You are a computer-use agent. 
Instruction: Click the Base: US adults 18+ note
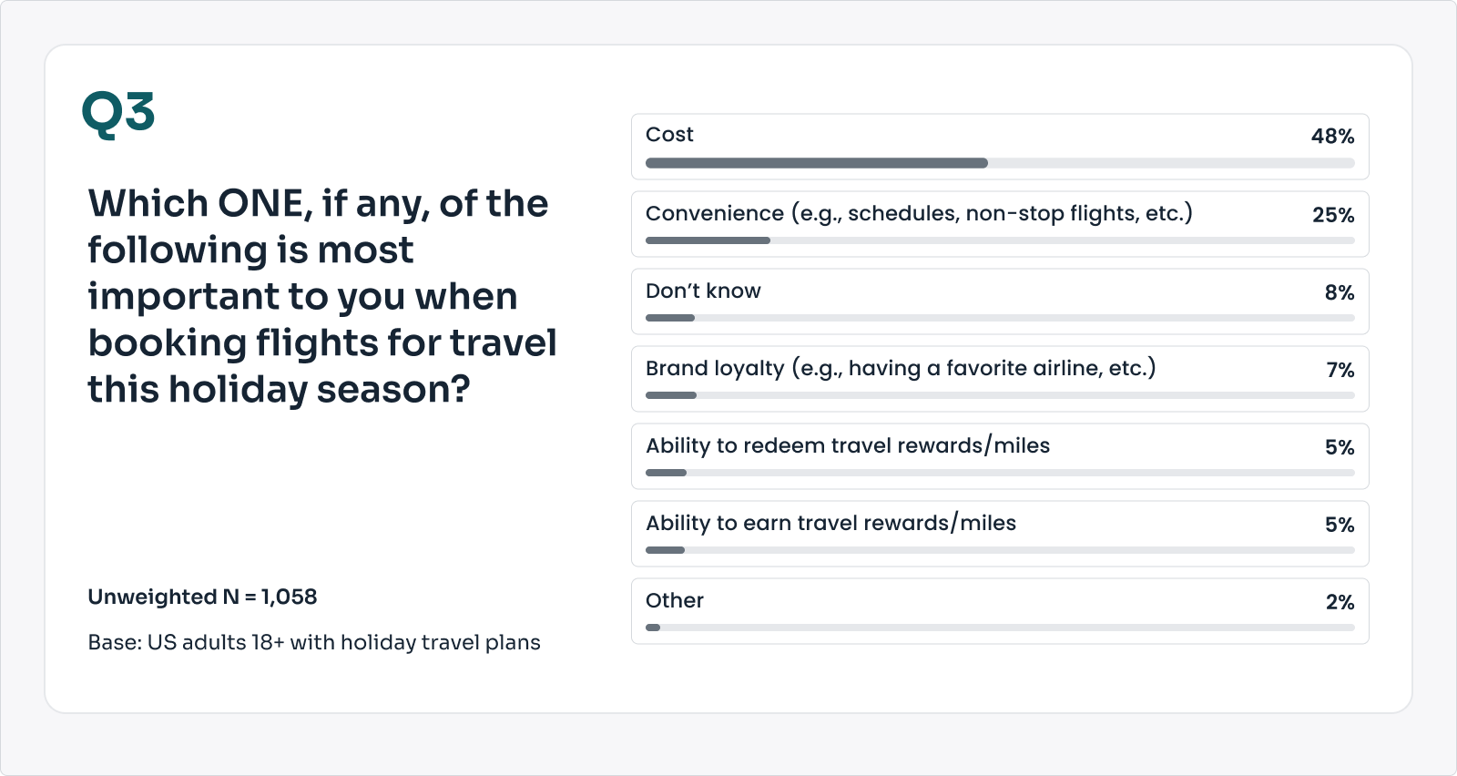coord(314,642)
